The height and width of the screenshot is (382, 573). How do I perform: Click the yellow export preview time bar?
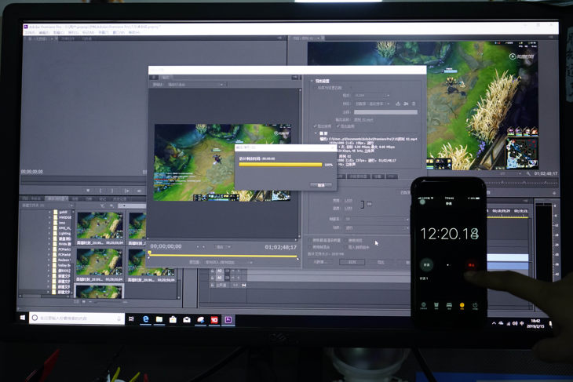223,256
